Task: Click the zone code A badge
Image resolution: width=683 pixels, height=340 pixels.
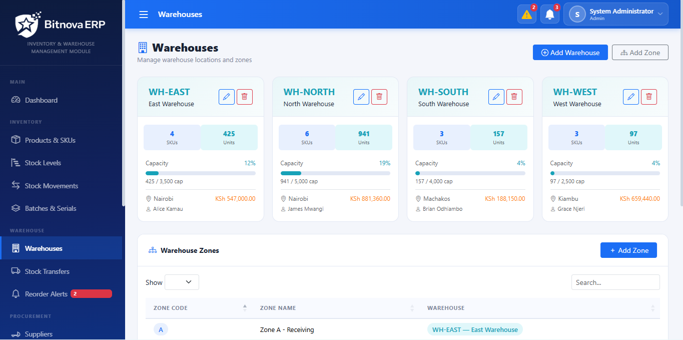Action: pos(161,329)
